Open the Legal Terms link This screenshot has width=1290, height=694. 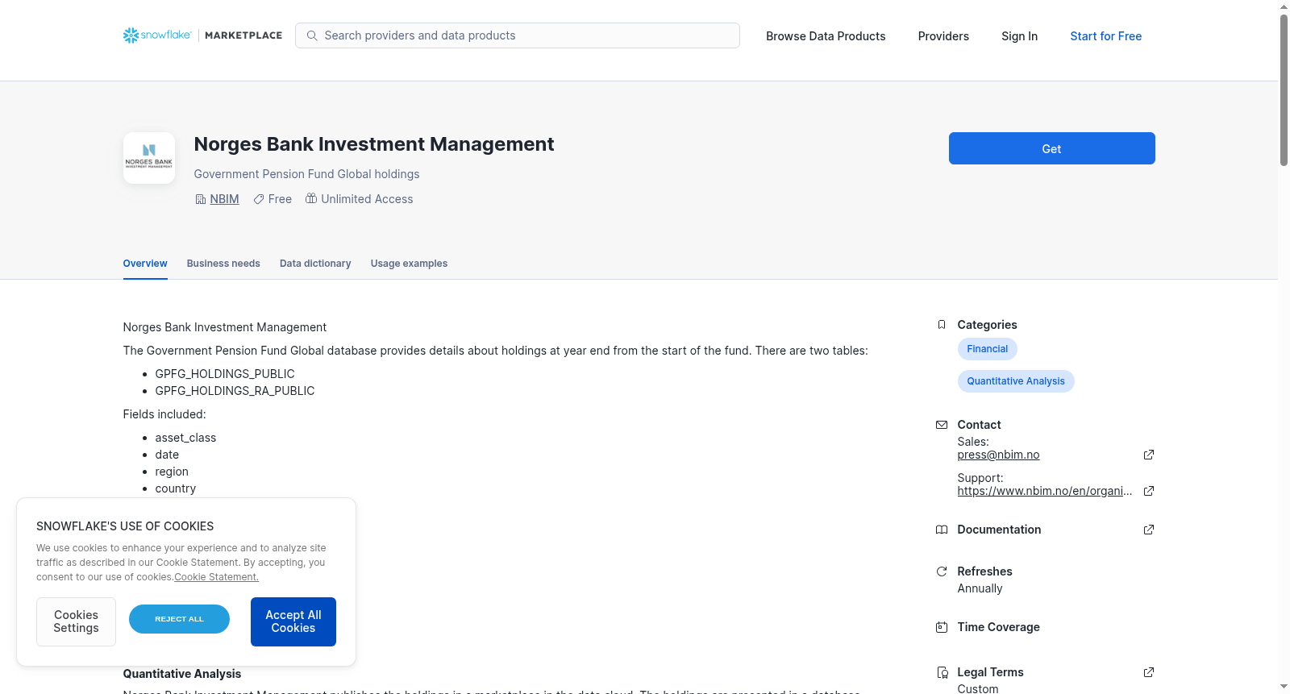[x=990, y=672]
